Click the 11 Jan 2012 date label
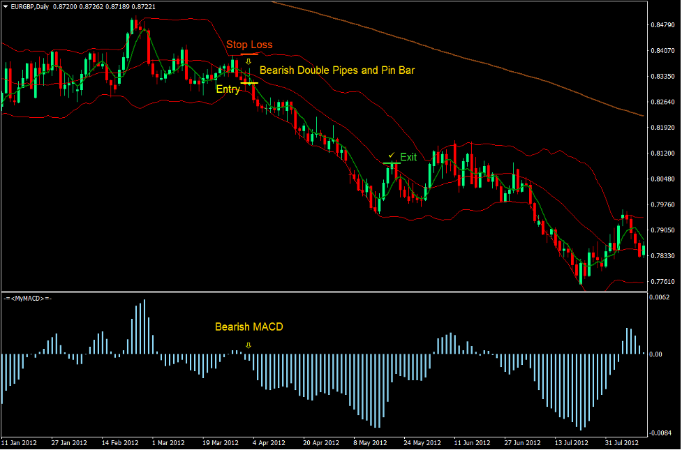This screenshot has height=450, width=682. (19, 443)
